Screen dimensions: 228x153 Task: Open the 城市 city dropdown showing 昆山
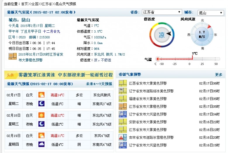(x=211, y=13)
